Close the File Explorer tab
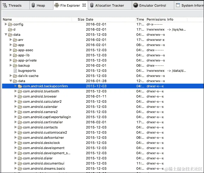The width and height of the screenshot is (204, 173). [x=84, y=5]
